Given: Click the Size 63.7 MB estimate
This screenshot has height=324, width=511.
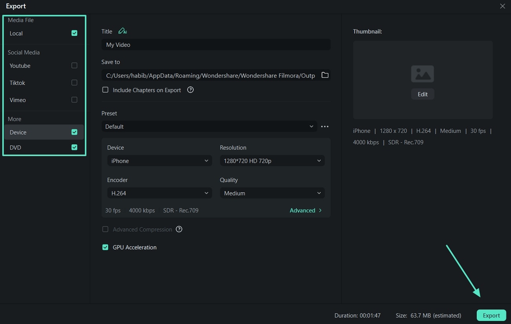Looking at the screenshot, I should [428, 315].
